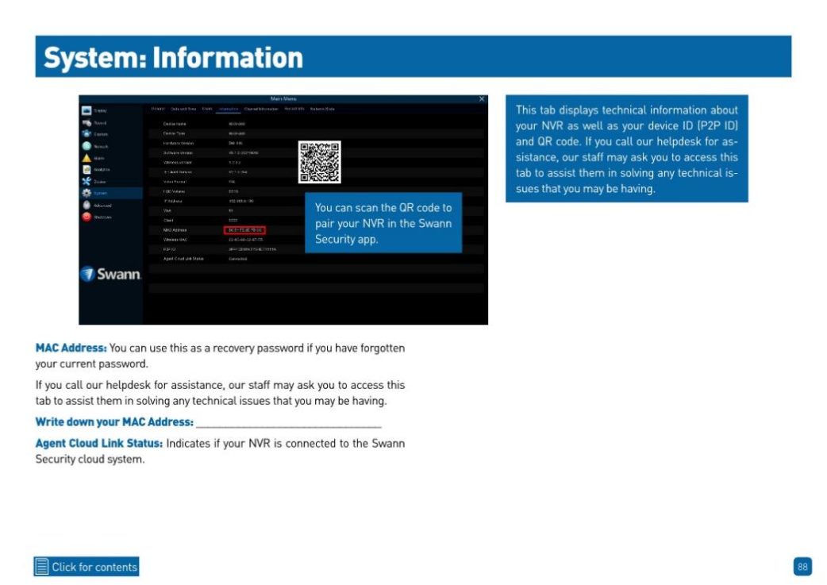This screenshot has width=827, height=585.
Task: Switch to the General tab
Action: (158, 109)
